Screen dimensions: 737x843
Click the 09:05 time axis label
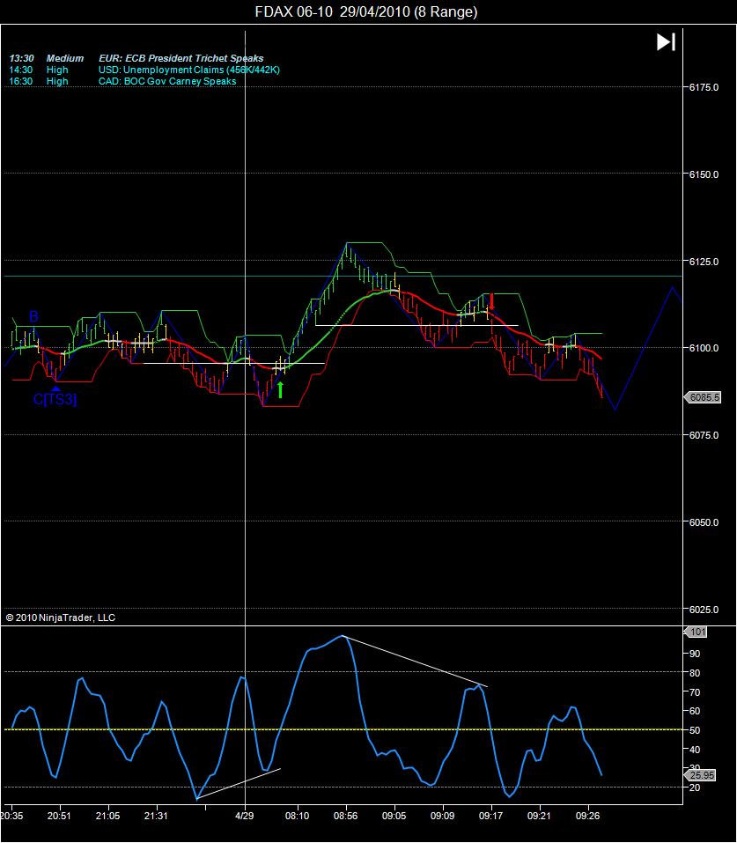click(x=394, y=816)
